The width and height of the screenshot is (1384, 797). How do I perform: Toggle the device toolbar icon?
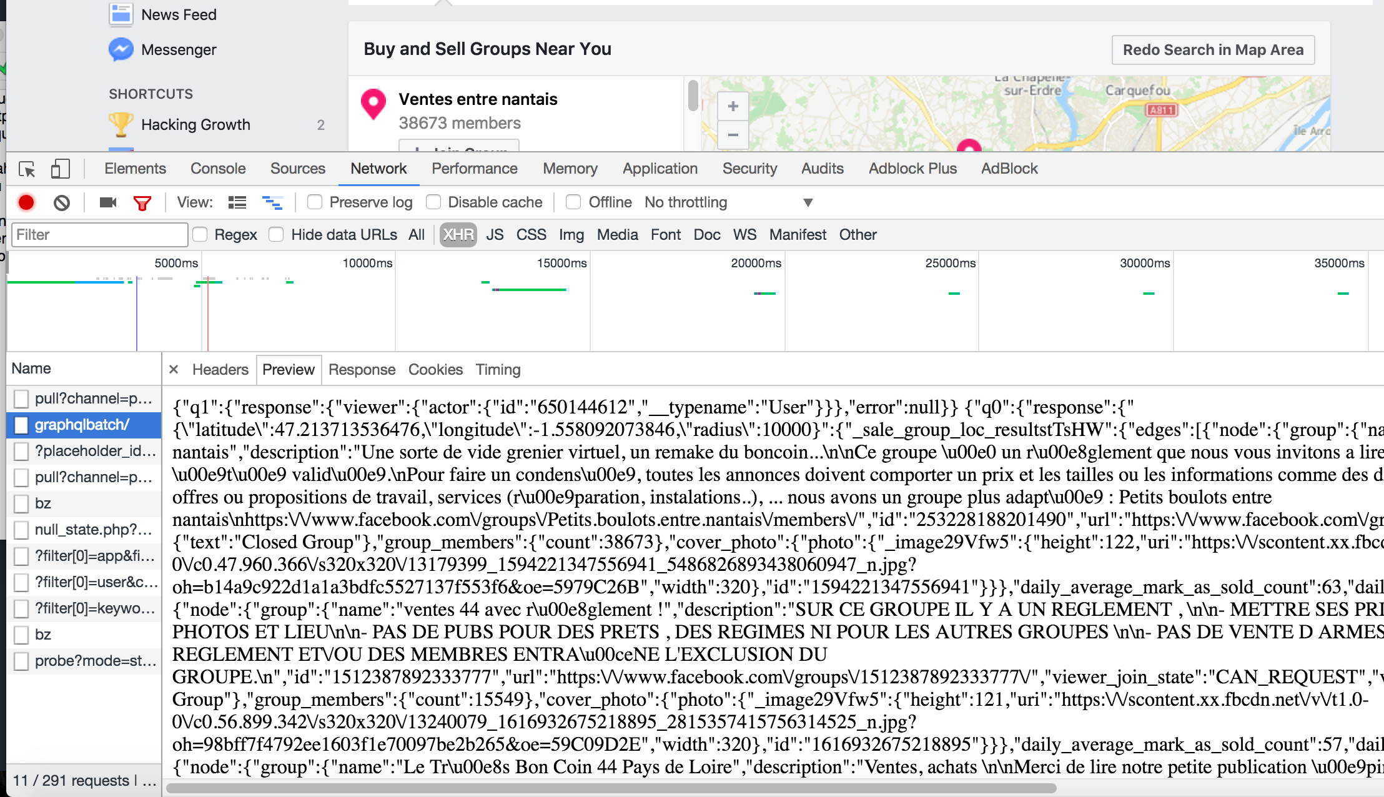(60, 169)
